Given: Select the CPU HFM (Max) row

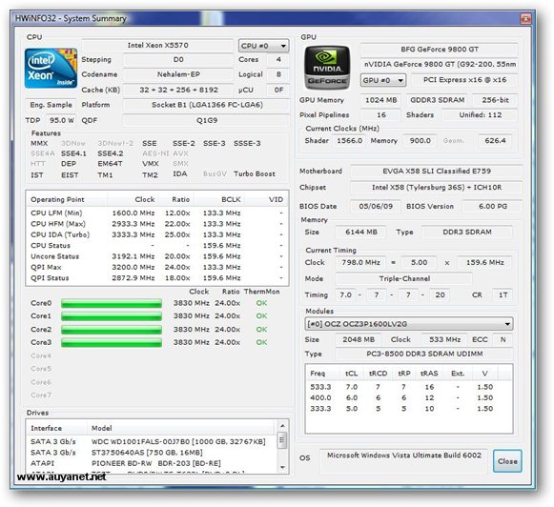Looking at the screenshot, I should coord(157,224).
